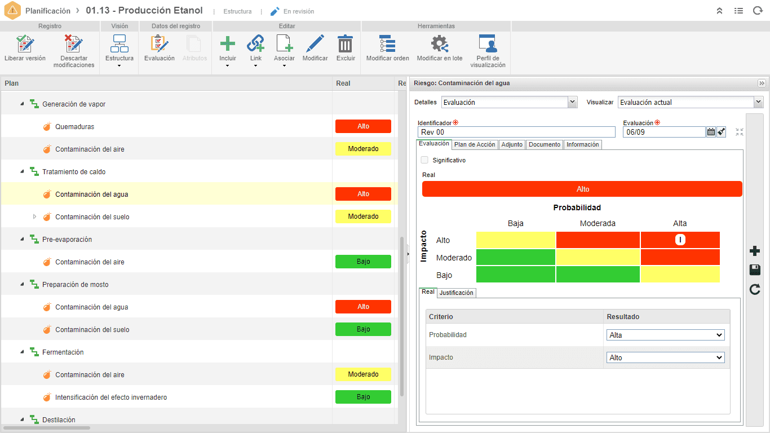This screenshot has height=433, width=770.
Task: Select matrix cell Moderado impact, Moderada probability
Action: (598, 258)
